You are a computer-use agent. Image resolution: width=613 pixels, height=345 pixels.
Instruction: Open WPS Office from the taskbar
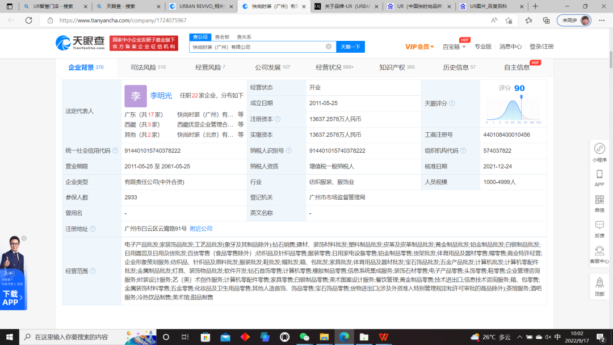click(384, 337)
